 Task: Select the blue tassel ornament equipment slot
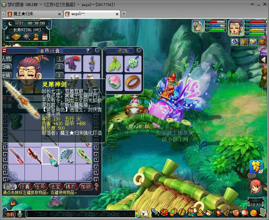tap(91, 63)
